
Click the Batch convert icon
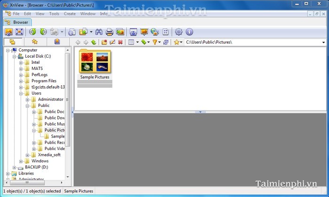click(x=84, y=32)
